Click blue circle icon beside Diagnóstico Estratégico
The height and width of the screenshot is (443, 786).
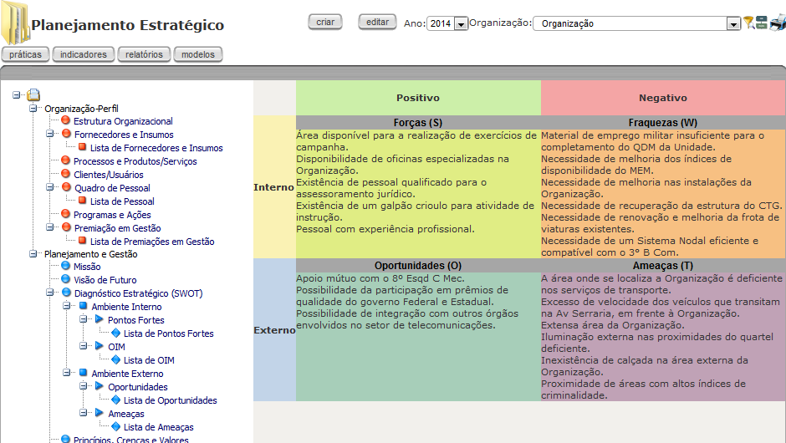(x=67, y=293)
